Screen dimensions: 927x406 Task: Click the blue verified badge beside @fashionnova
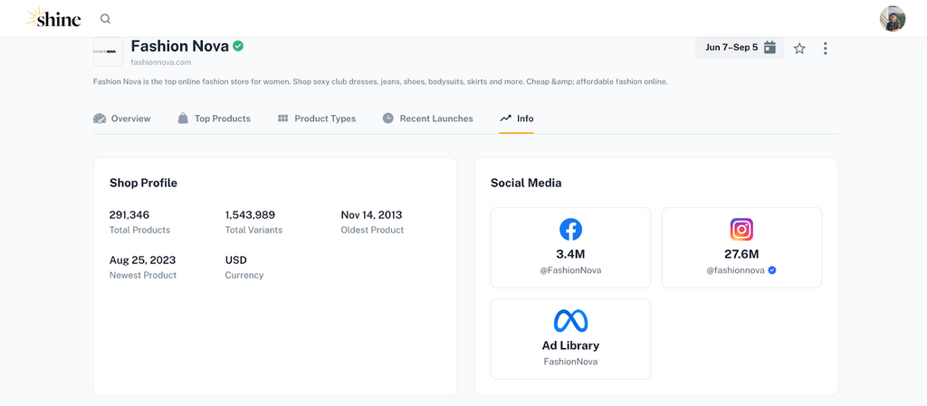coord(771,270)
